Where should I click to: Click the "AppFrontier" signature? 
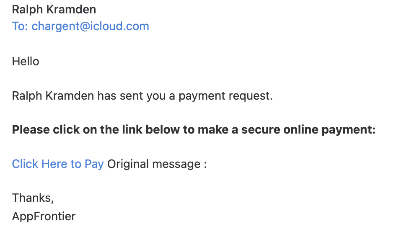tap(44, 216)
